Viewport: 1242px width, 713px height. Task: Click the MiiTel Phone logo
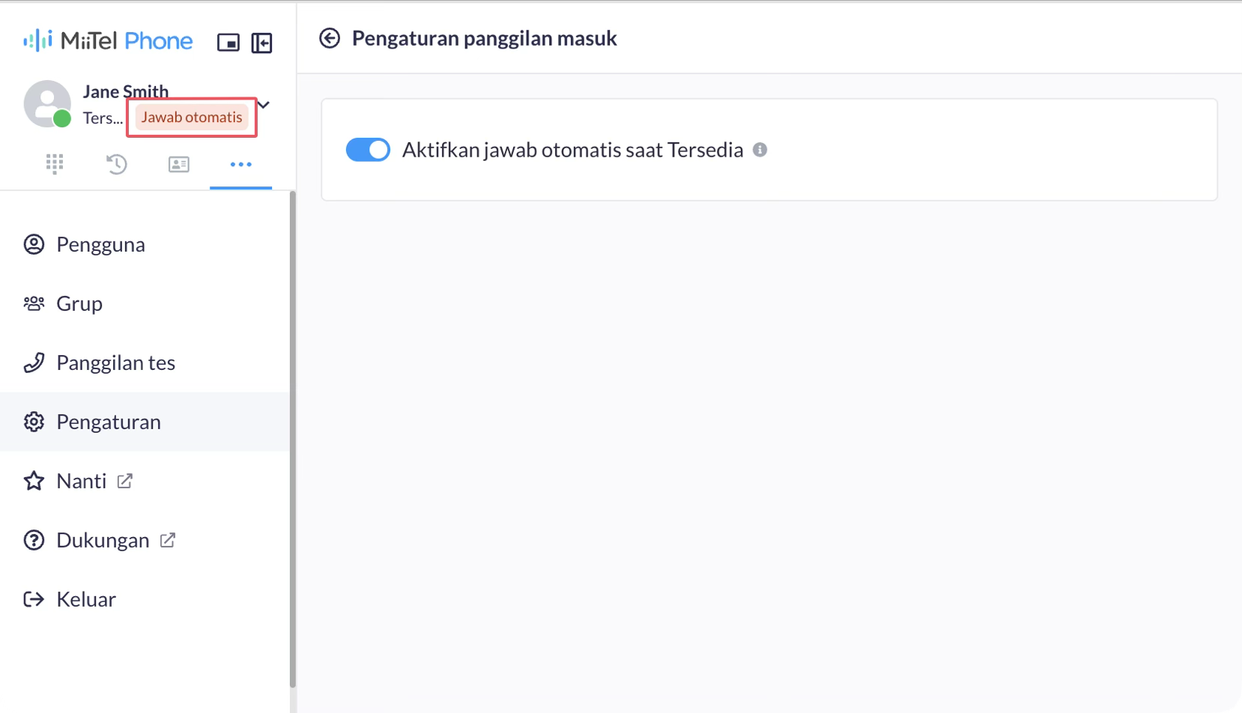tap(108, 40)
